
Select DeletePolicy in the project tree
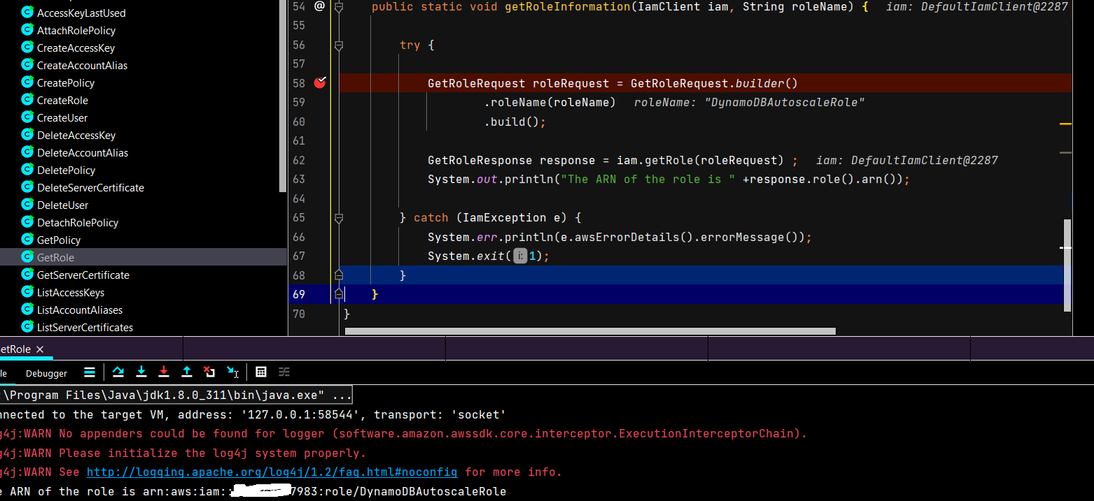point(66,170)
